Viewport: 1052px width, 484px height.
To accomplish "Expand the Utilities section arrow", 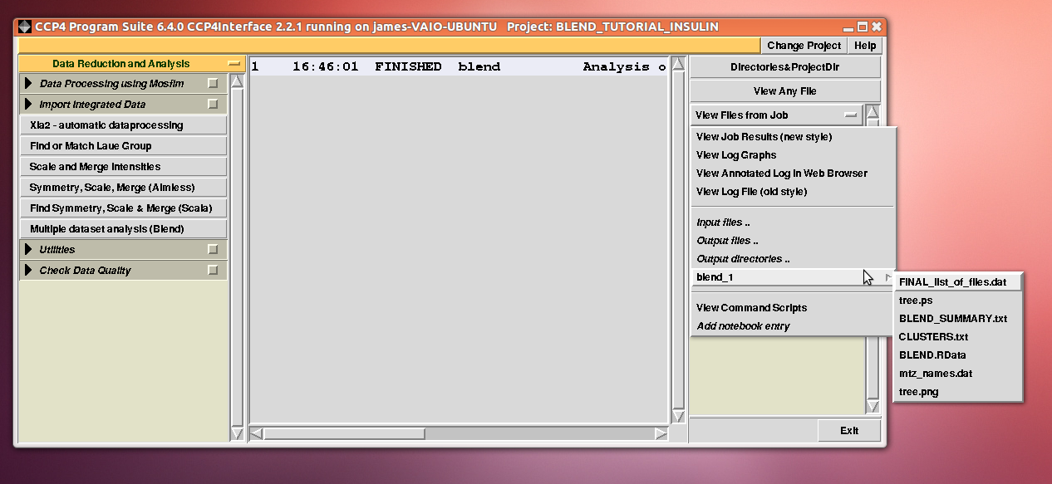I will [x=29, y=250].
